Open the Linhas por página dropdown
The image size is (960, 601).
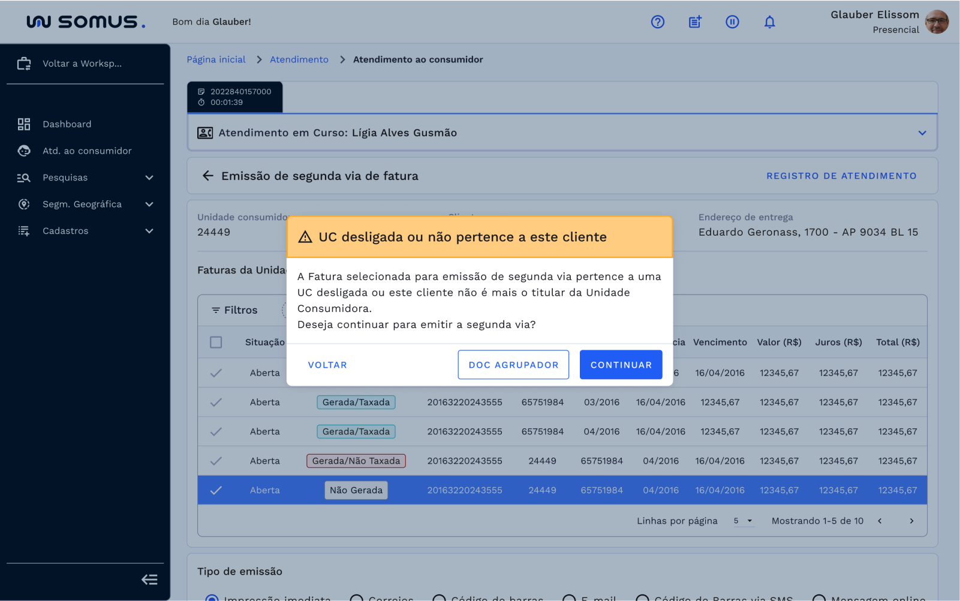(743, 521)
